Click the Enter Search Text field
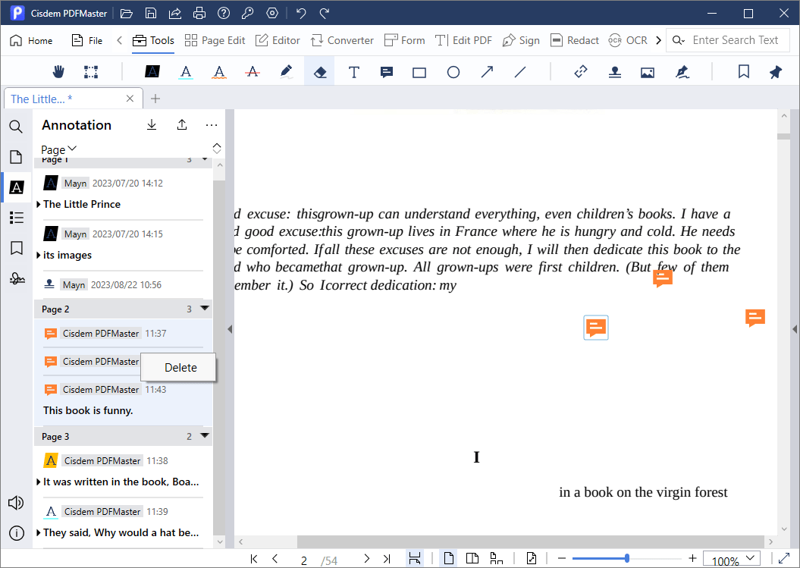Screen dimensions: 800x568 (729, 40)
